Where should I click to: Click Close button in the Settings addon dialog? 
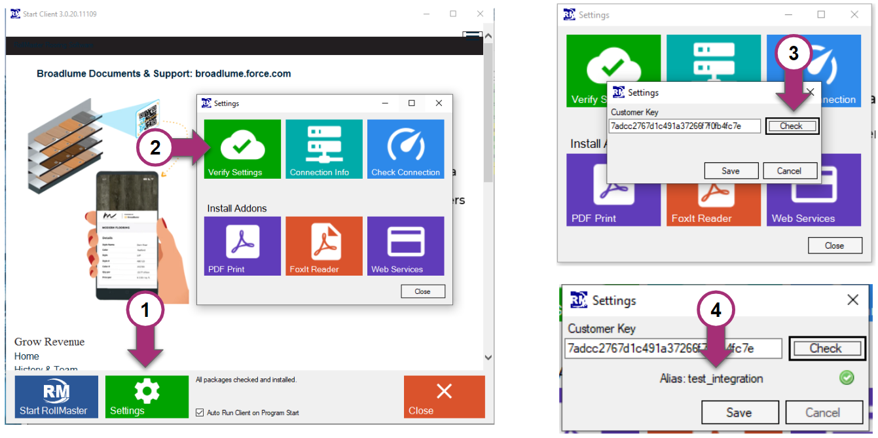click(x=422, y=291)
